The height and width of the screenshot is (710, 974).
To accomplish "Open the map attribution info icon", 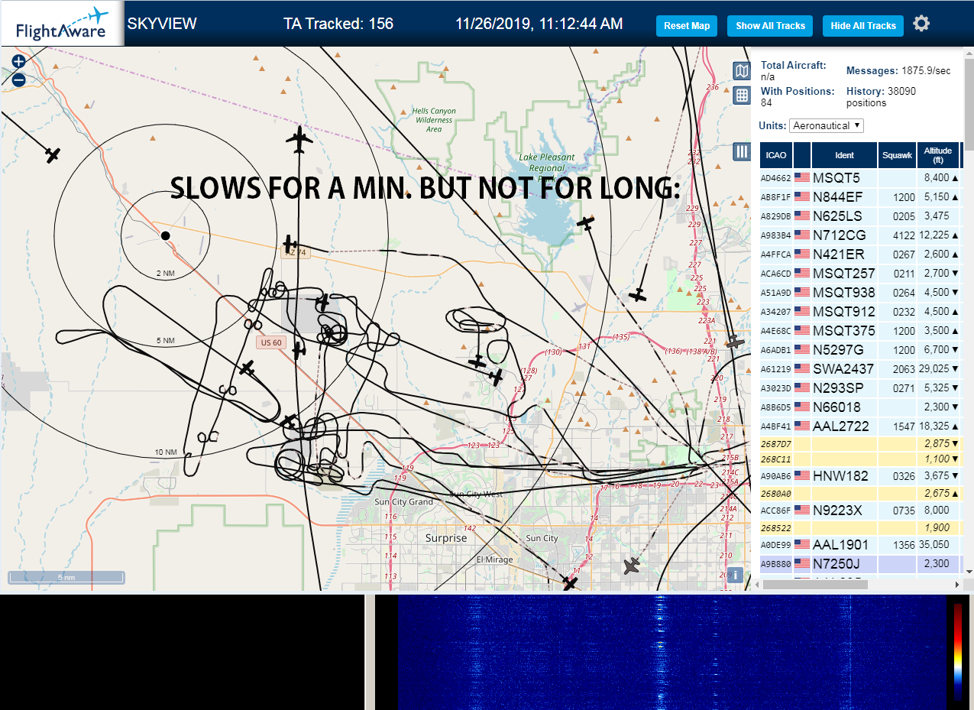I will tap(735, 575).
